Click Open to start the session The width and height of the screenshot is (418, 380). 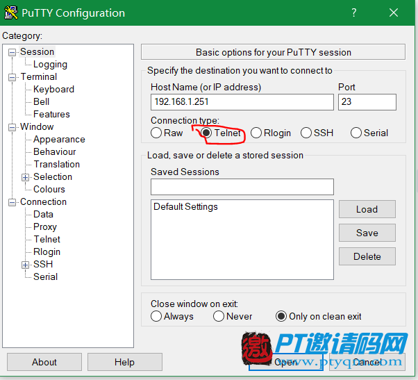pyautogui.click(x=286, y=362)
